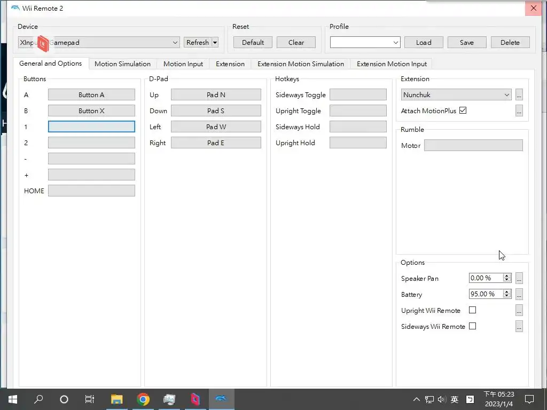
Task: Delete the selected profile
Action: pos(510,43)
